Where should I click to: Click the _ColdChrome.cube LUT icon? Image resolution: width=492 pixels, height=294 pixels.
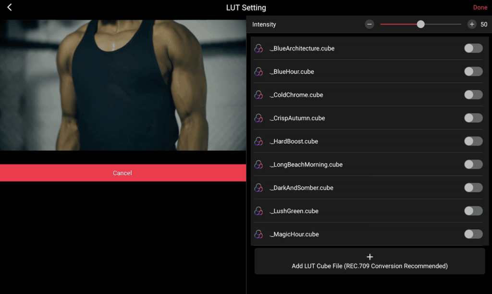tap(258, 95)
